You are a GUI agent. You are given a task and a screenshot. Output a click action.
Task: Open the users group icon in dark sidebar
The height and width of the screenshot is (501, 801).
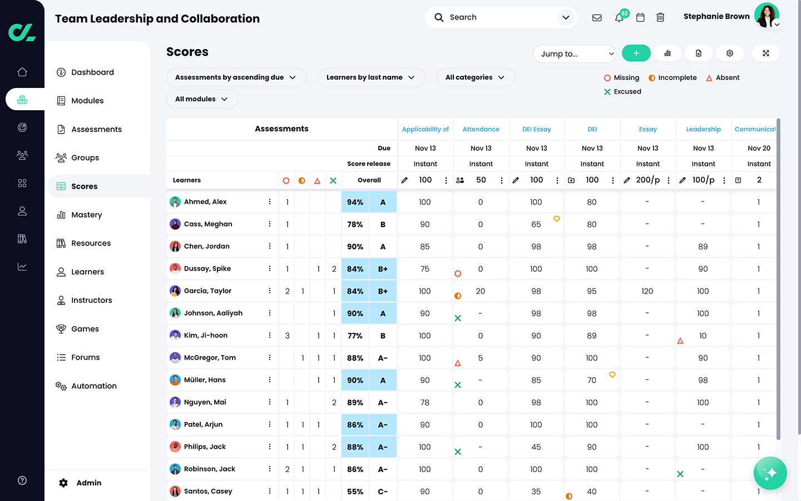[x=22, y=155]
